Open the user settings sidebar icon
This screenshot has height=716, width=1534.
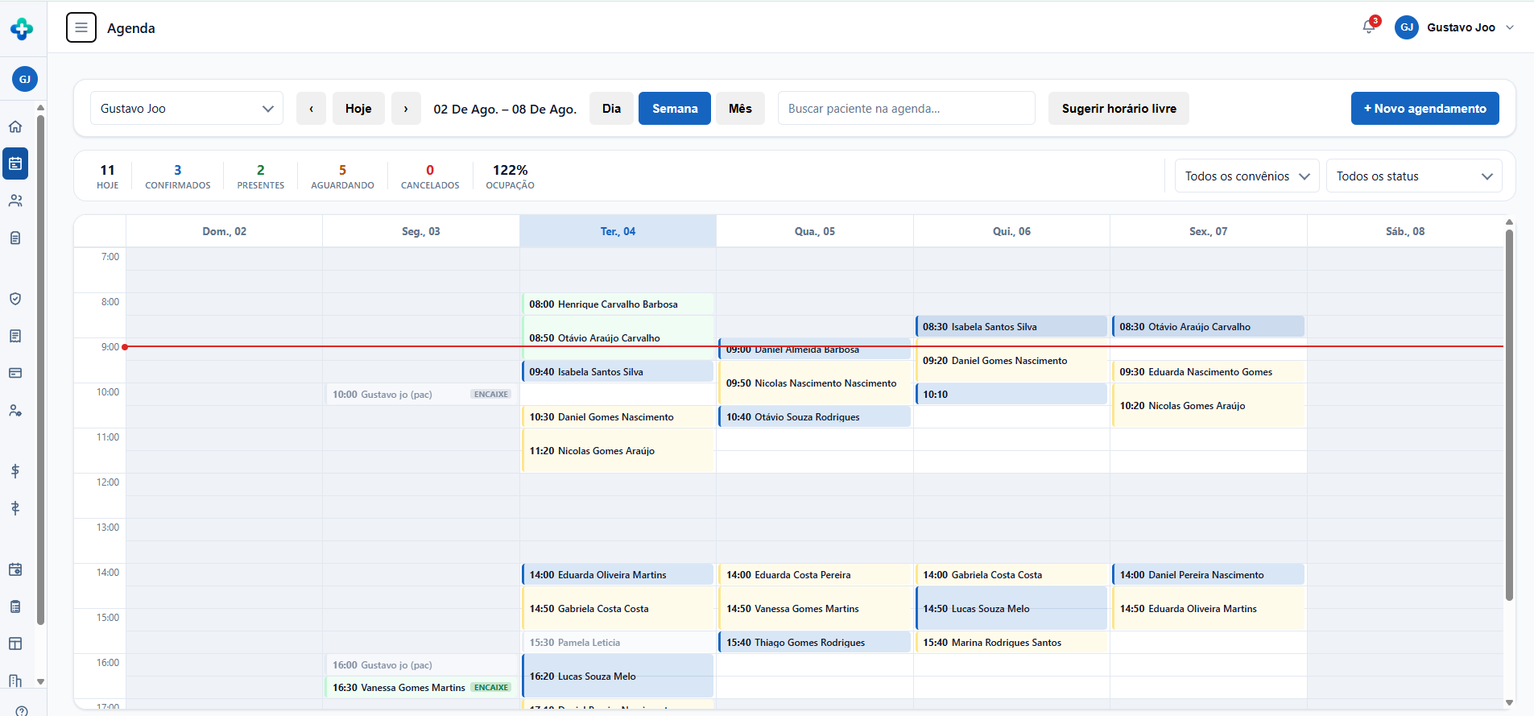click(15, 410)
